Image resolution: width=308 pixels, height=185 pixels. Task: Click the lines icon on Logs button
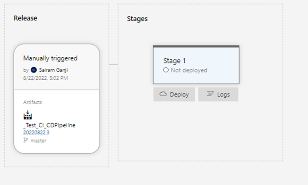[x=210, y=94]
